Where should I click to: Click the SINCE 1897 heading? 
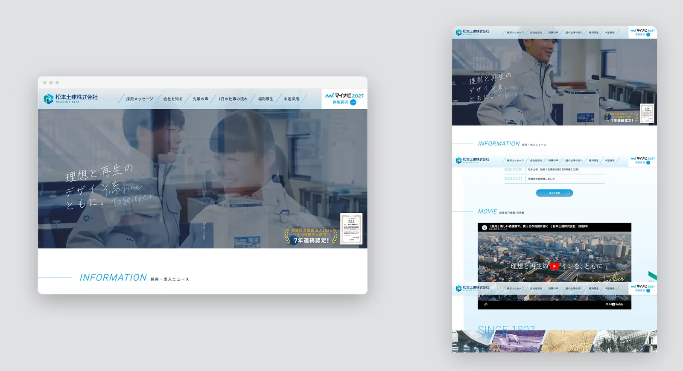pos(506,330)
